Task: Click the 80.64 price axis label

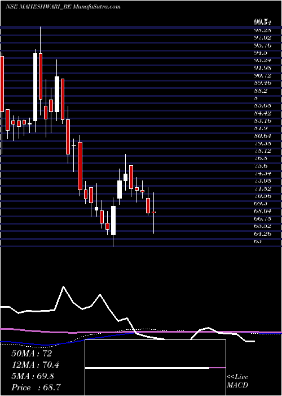Action: pos(263,136)
